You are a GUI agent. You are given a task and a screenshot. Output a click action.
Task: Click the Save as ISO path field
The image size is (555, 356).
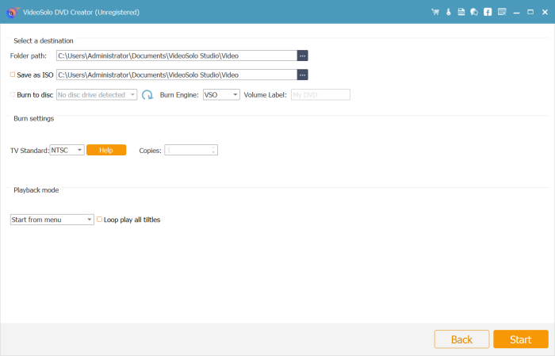[x=177, y=75]
